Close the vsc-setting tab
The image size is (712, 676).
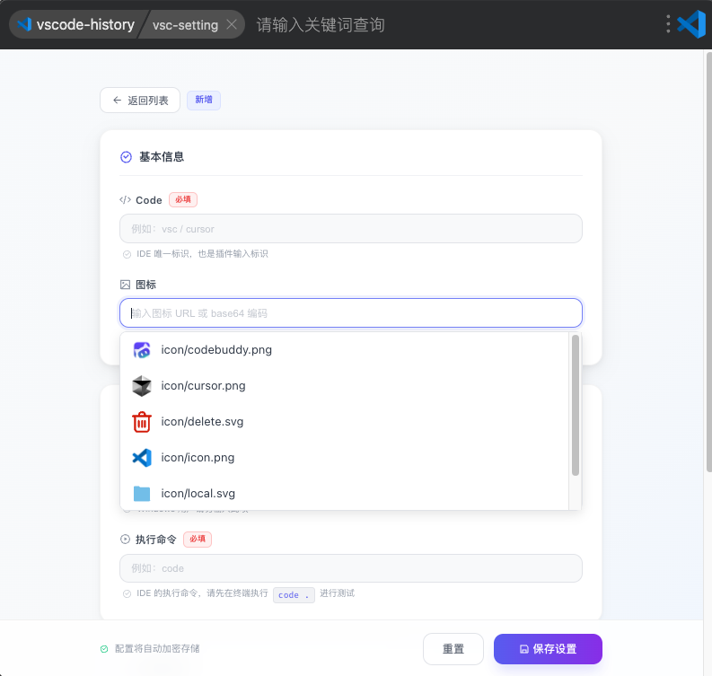coord(232,25)
